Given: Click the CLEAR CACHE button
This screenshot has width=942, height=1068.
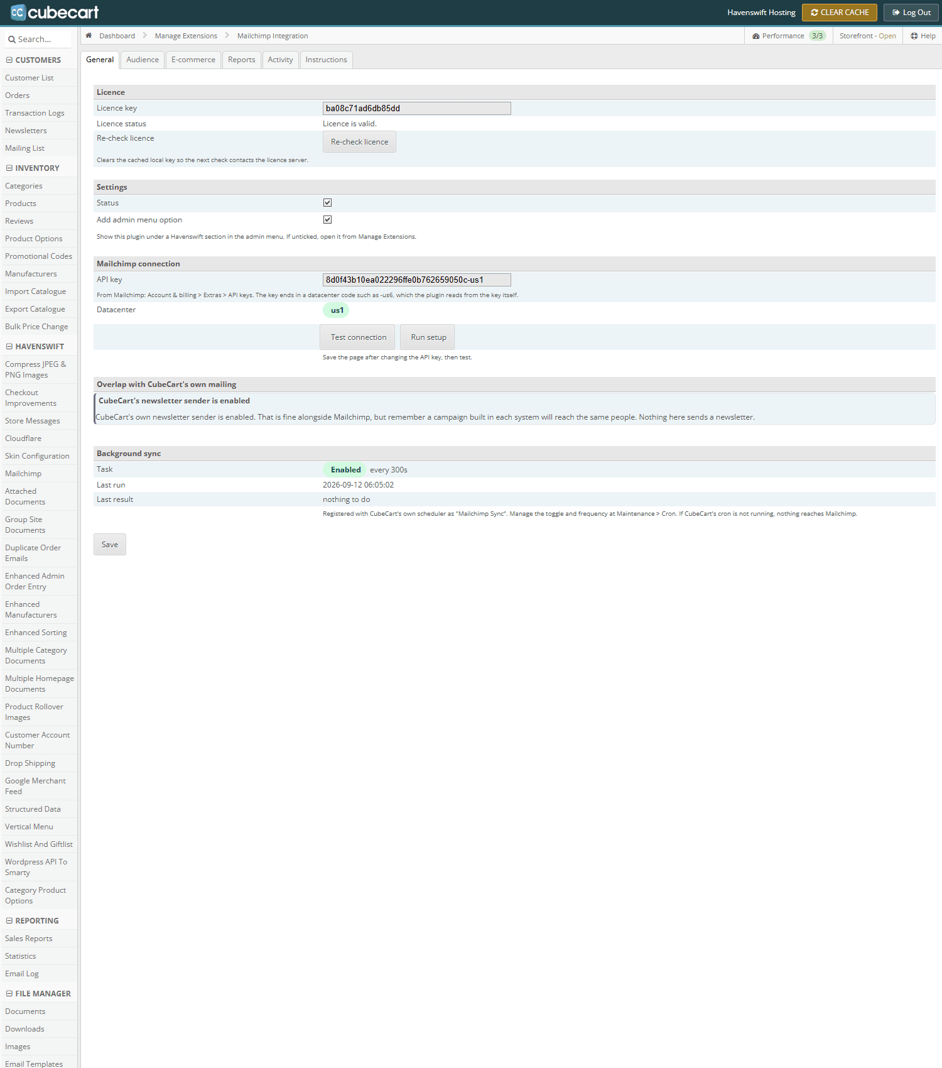Looking at the screenshot, I should point(840,13).
